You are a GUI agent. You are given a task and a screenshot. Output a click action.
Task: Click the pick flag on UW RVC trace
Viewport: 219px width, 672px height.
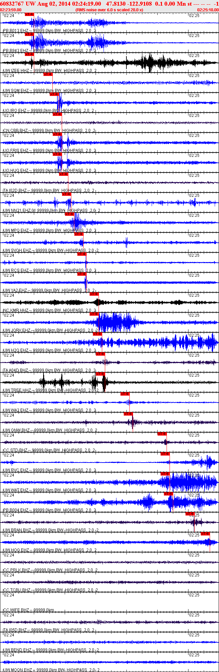pyautogui.click(x=165, y=454)
